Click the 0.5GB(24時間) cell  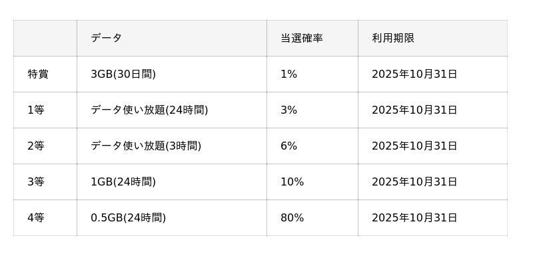click(x=128, y=217)
